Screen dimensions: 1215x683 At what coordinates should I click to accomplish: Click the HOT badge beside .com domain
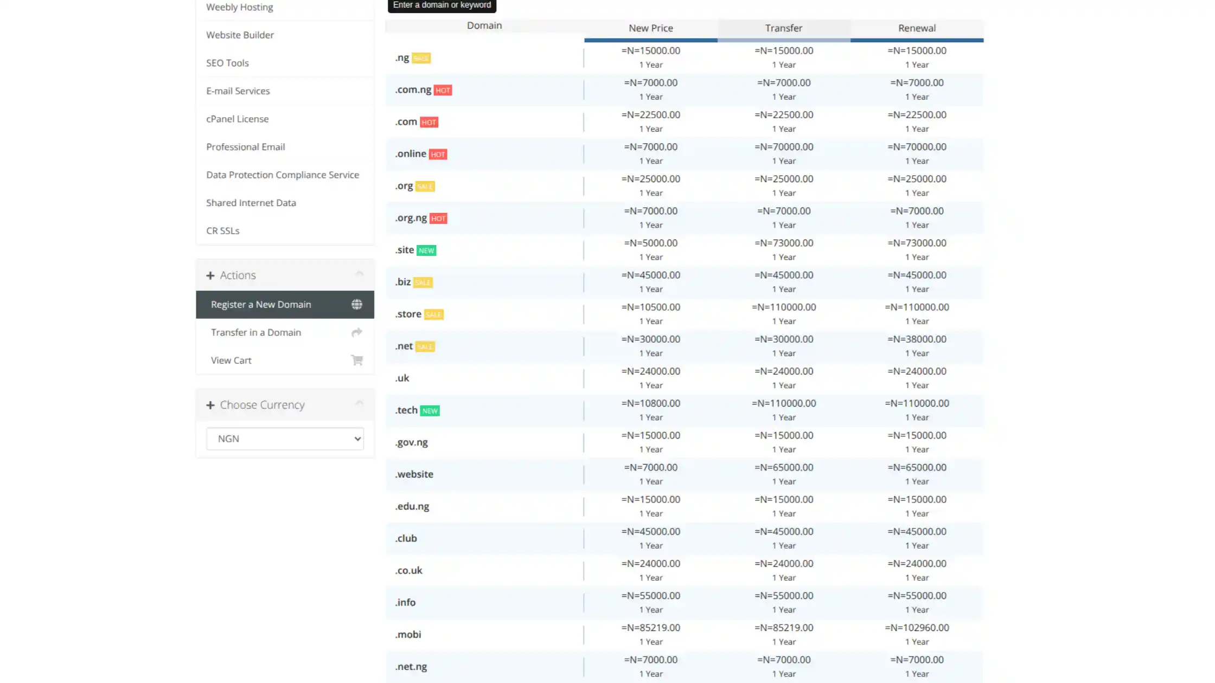pyautogui.click(x=429, y=122)
